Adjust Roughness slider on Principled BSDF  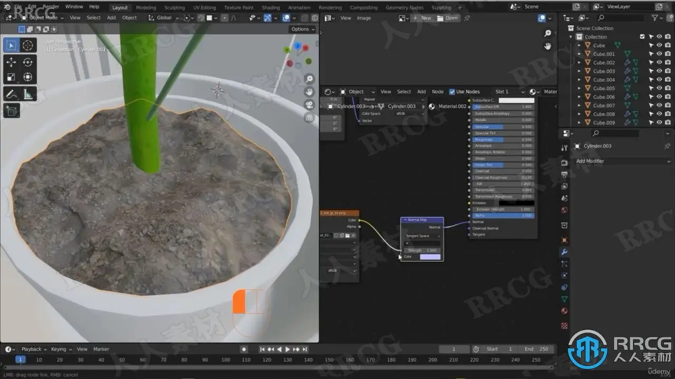click(503, 139)
